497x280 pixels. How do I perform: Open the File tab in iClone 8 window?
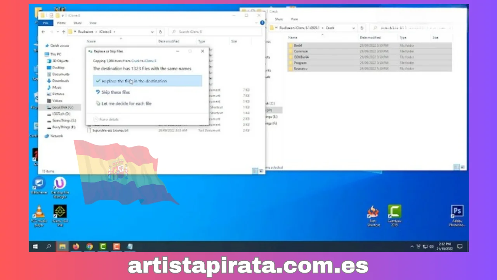click(45, 23)
